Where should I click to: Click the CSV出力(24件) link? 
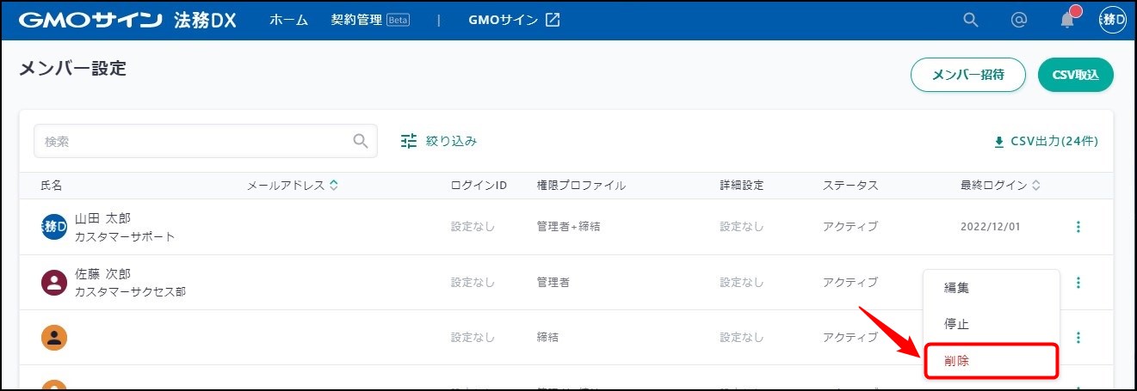pyautogui.click(x=1046, y=142)
